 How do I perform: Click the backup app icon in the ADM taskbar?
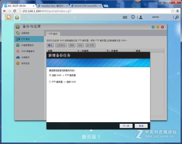[x=17, y=17]
